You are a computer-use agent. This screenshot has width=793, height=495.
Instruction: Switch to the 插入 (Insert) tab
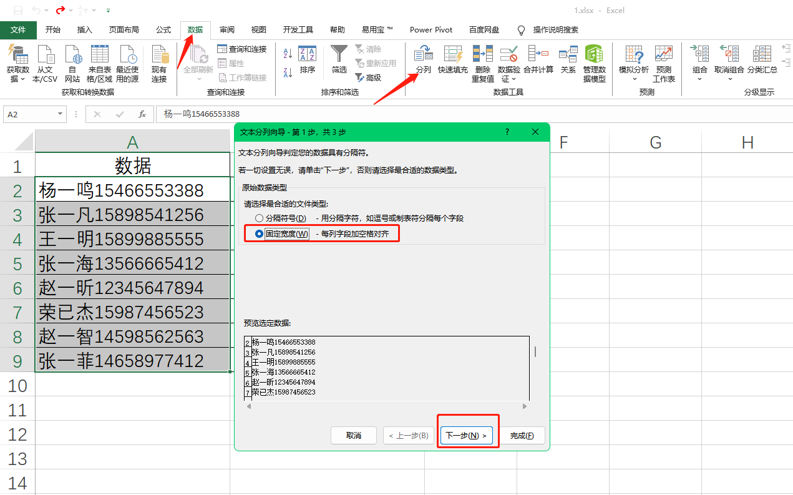click(x=84, y=30)
